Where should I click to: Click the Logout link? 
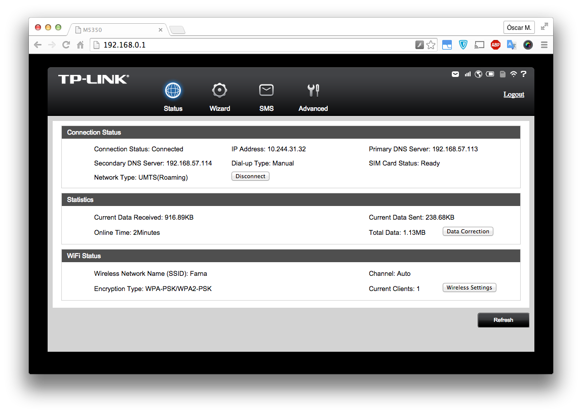click(x=514, y=94)
